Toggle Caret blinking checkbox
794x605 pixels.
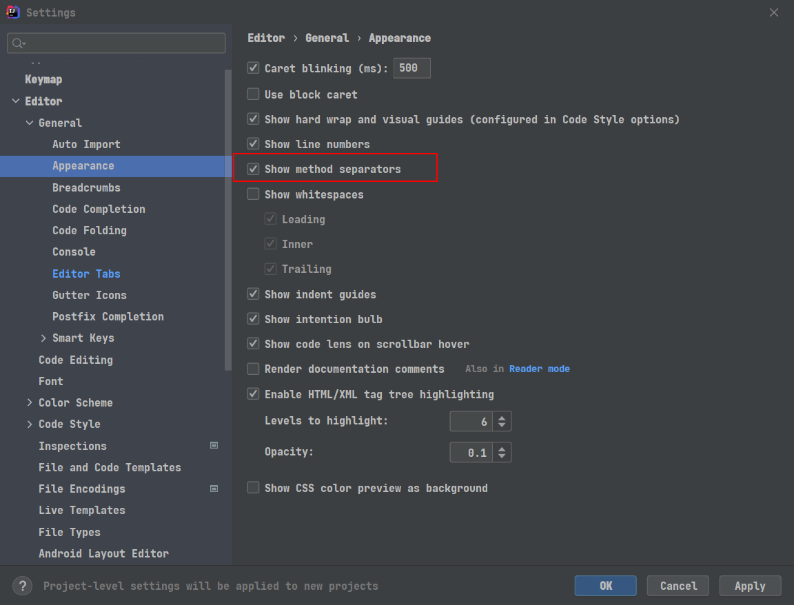click(253, 68)
